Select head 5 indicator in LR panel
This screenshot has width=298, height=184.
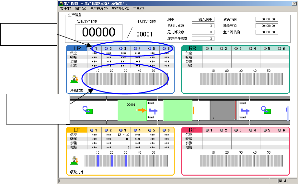150,49
